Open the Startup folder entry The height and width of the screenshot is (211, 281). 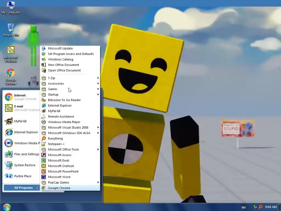click(70, 95)
